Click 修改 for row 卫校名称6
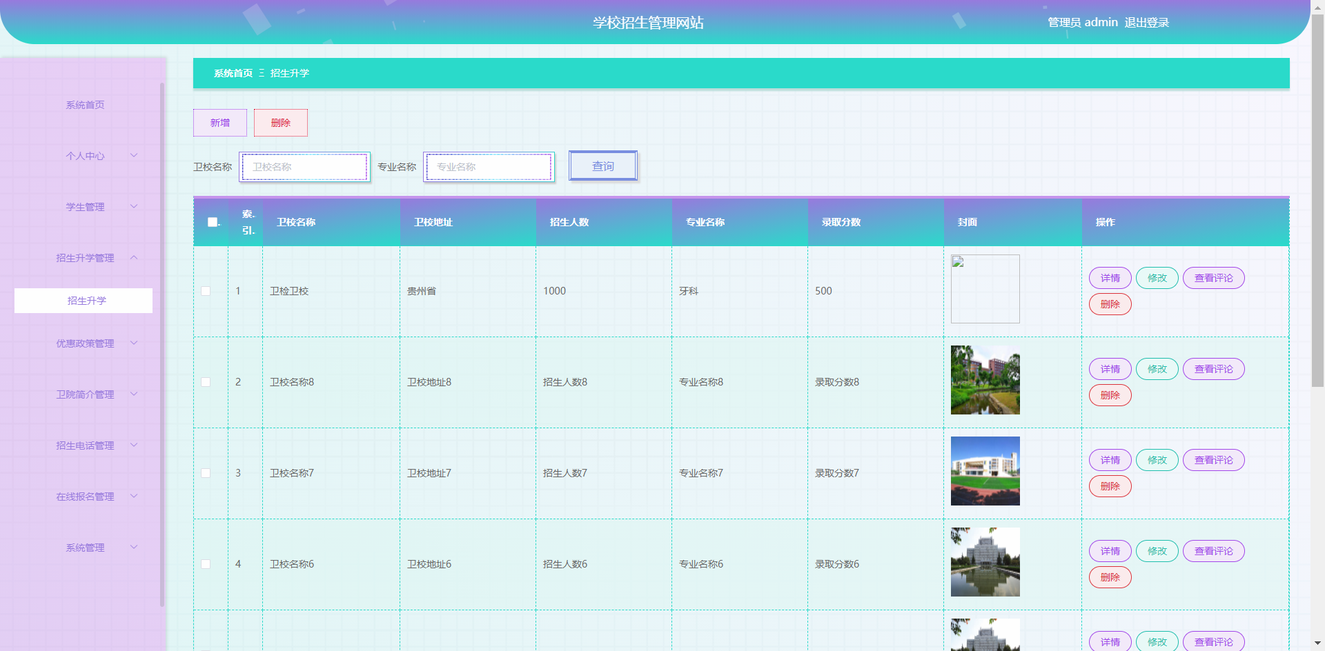 tap(1157, 551)
